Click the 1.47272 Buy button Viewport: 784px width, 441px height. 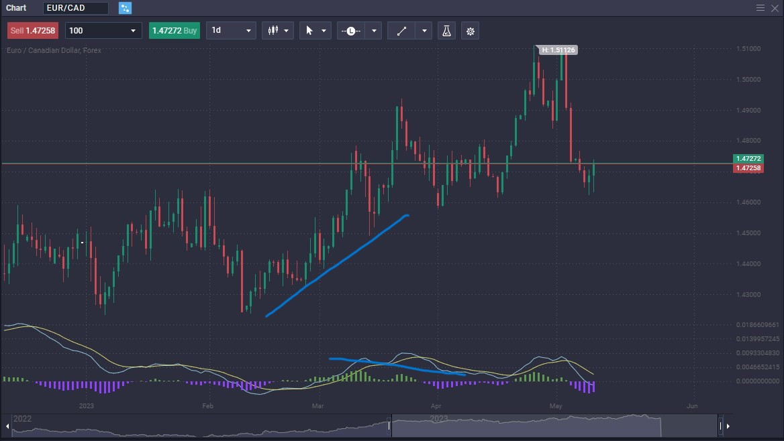(x=174, y=30)
